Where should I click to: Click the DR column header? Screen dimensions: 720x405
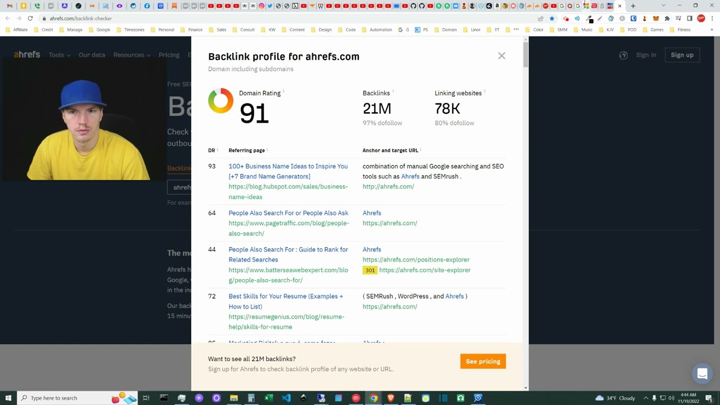(x=211, y=151)
